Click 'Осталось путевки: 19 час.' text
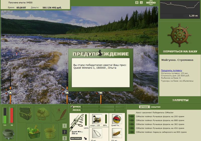This screenshot has width=201, height=141. [x=174, y=73]
